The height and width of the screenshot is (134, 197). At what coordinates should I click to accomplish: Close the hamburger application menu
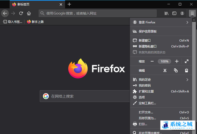coord(192,13)
